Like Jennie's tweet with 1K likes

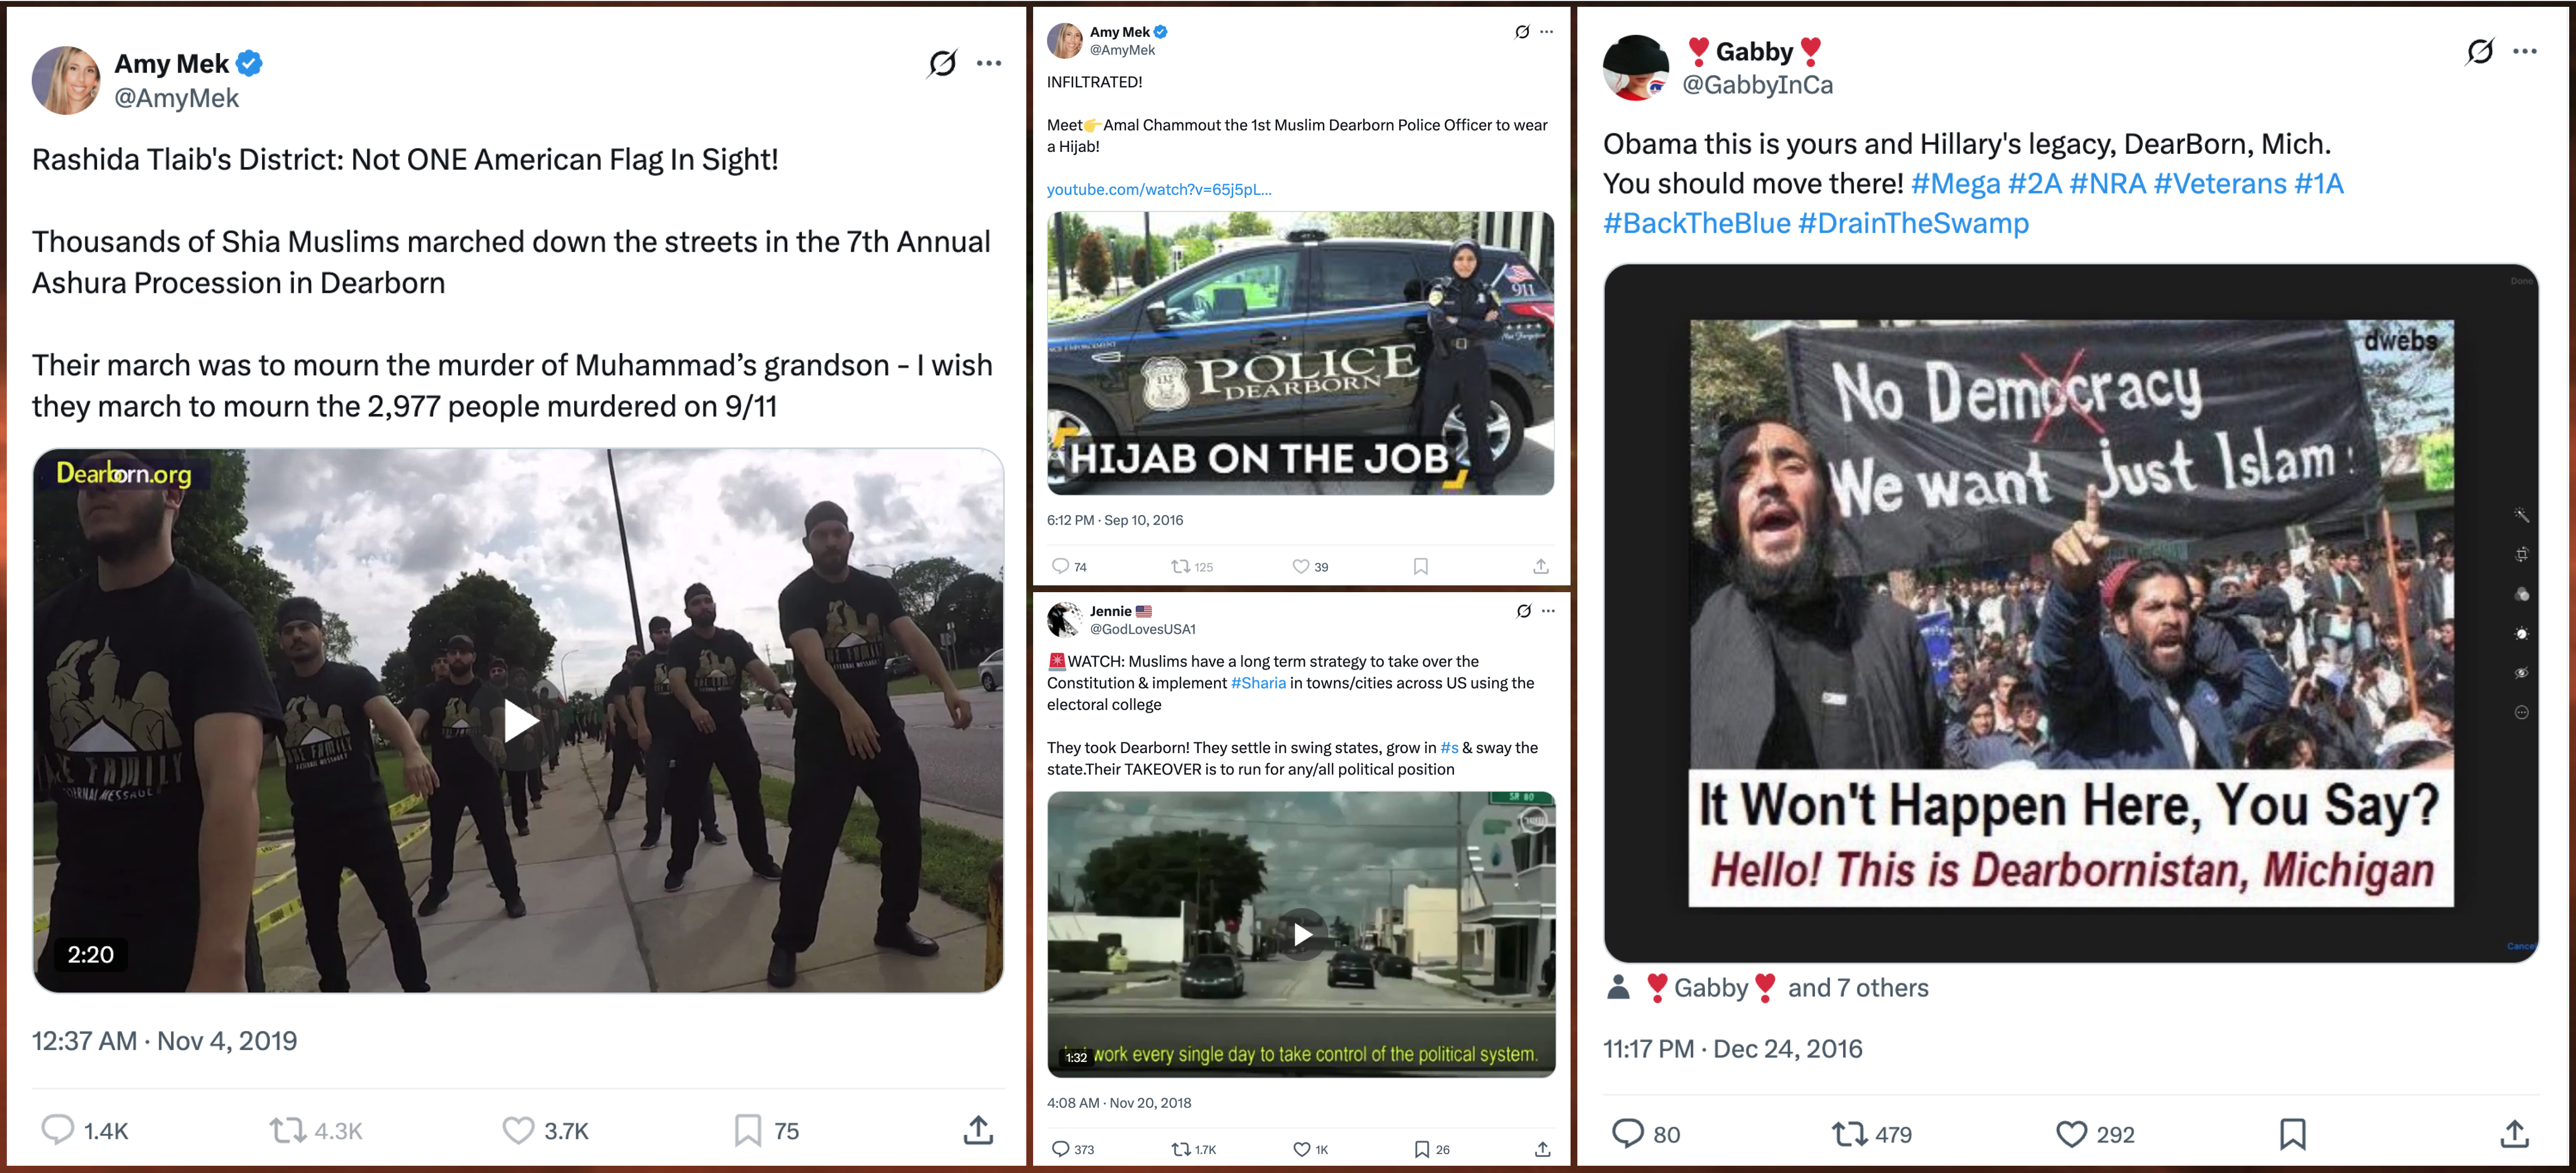point(1301,1149)
